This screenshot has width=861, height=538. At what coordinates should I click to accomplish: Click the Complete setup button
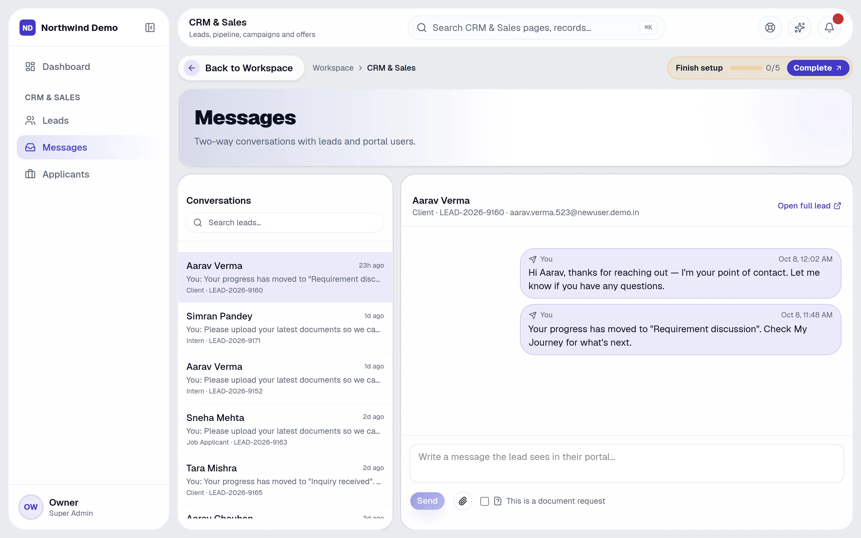coord(818,68)
